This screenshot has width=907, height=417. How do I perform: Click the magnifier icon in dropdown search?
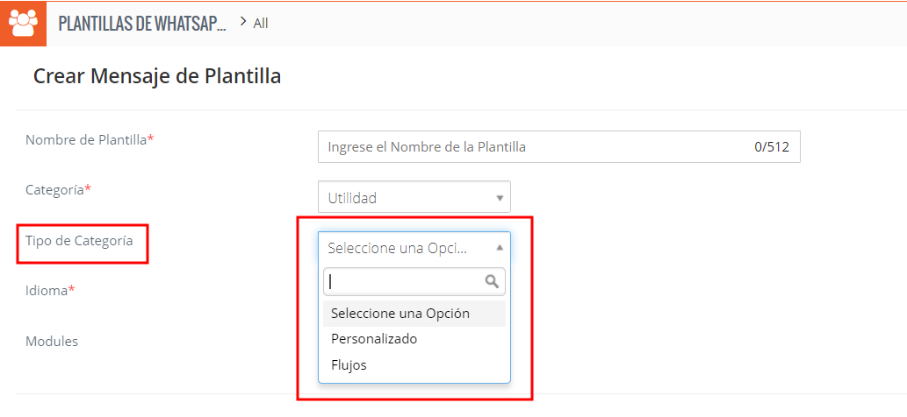[492, 281]
